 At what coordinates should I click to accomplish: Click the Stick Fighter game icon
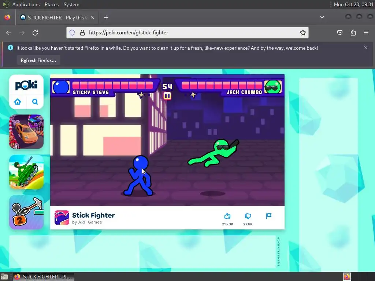tap(62, 218)
